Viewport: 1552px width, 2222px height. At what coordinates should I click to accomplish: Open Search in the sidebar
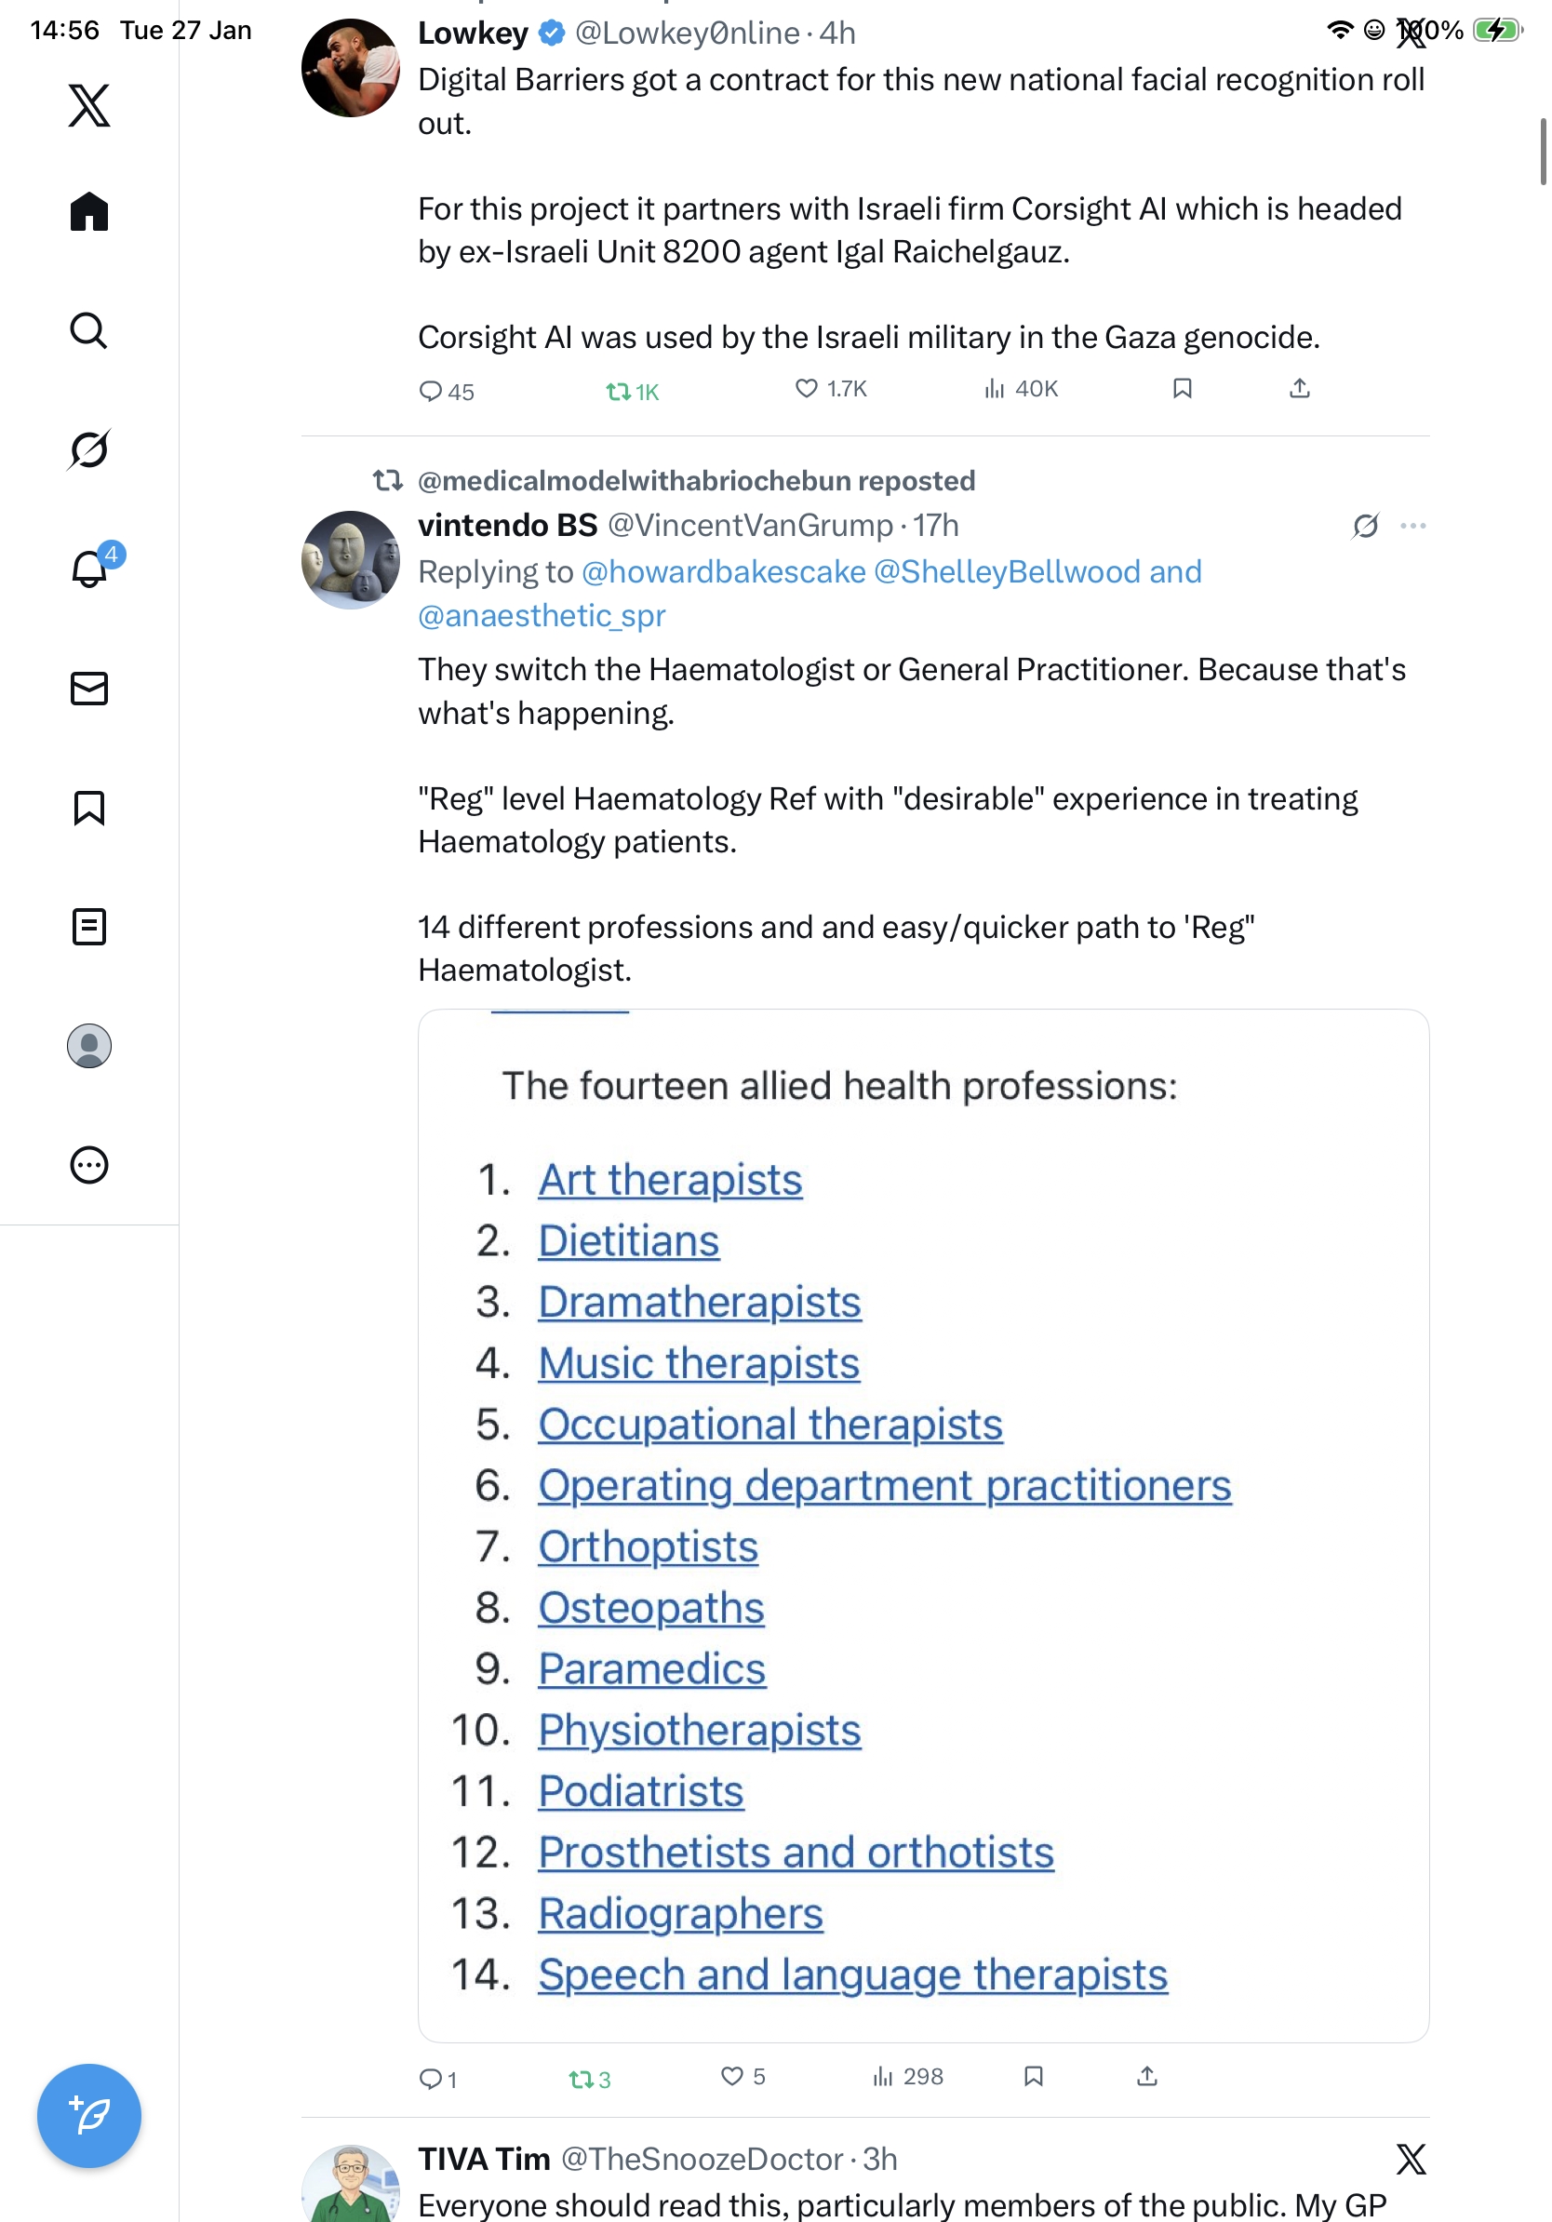(89, 331)
